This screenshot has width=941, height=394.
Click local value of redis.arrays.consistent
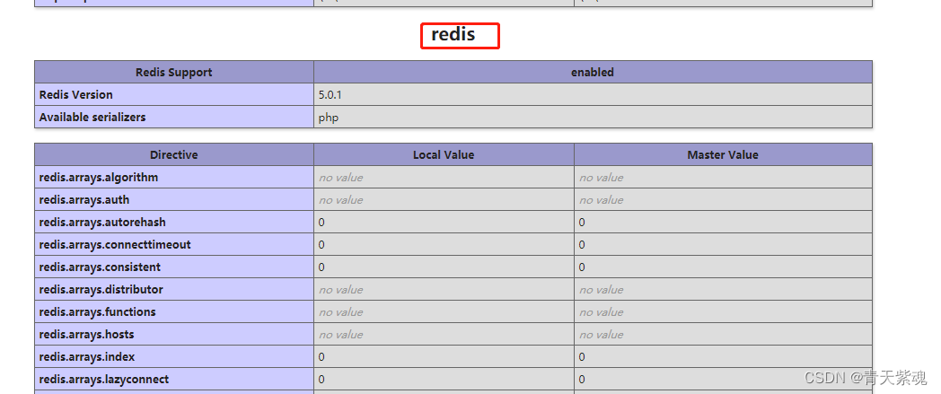point(321,267)
